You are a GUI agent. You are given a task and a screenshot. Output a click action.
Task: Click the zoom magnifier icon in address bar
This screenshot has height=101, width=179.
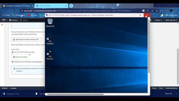[148, 11]
